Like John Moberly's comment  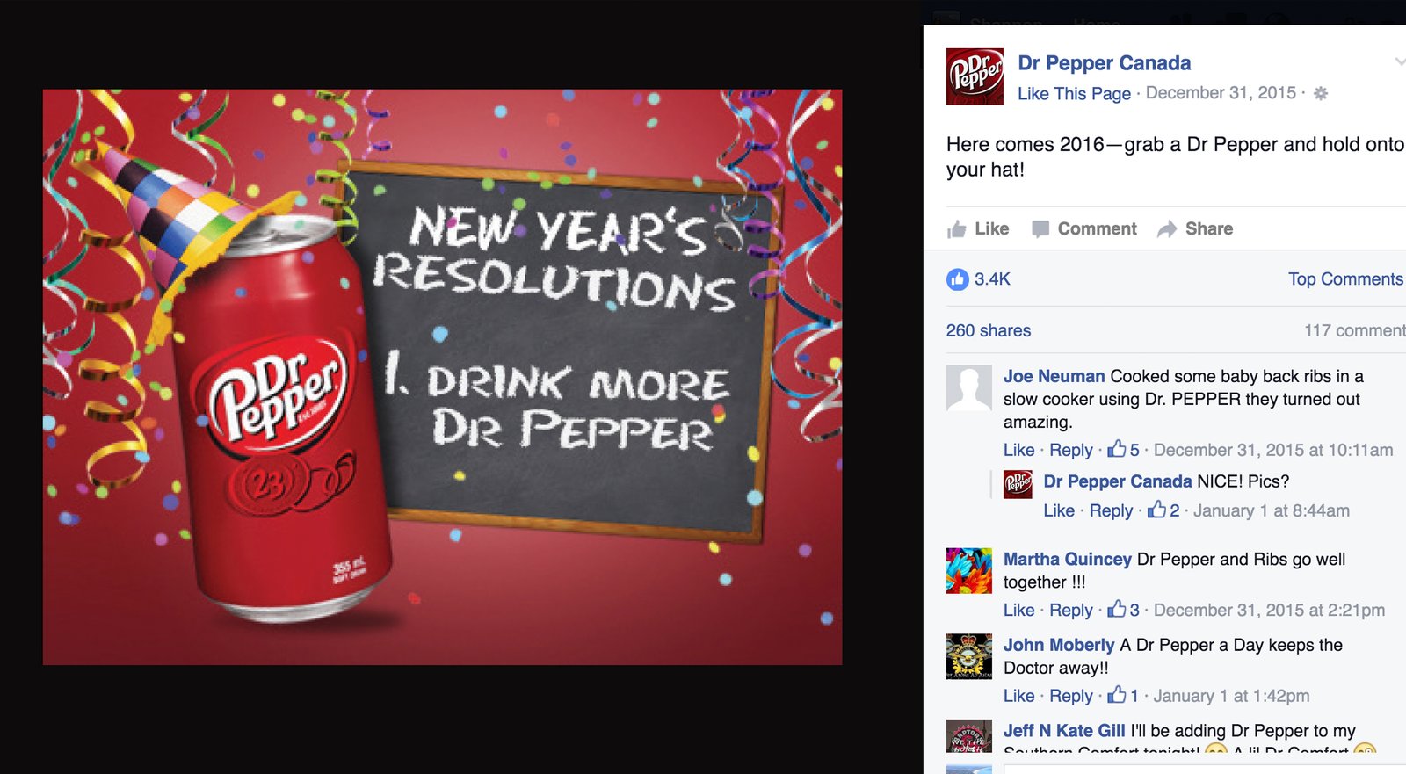(1018, 696)
